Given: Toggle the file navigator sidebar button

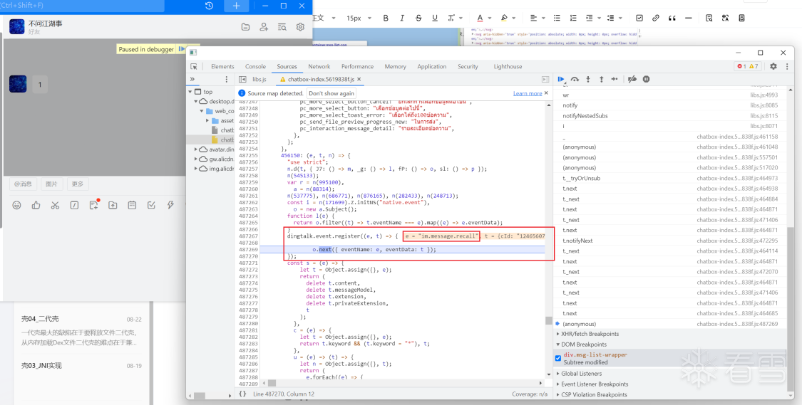Looking at the screenshot, I should tap(242, 79).
